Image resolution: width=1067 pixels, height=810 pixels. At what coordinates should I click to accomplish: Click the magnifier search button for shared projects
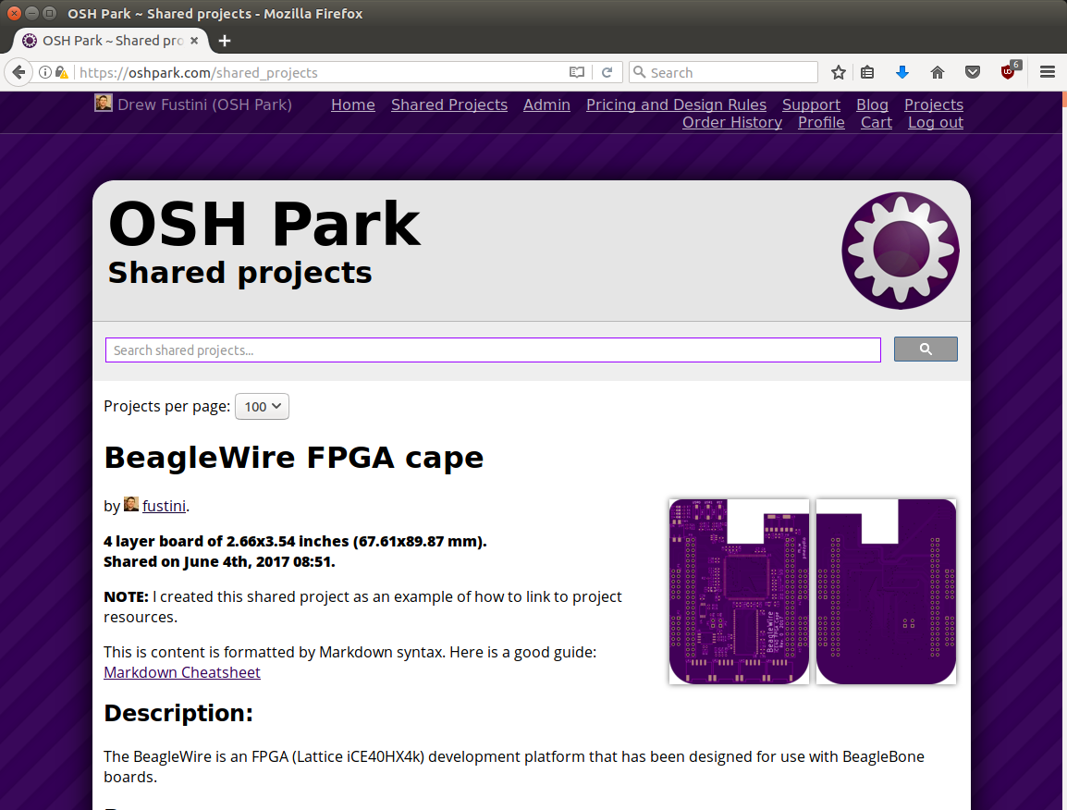(x=926, y=350)
